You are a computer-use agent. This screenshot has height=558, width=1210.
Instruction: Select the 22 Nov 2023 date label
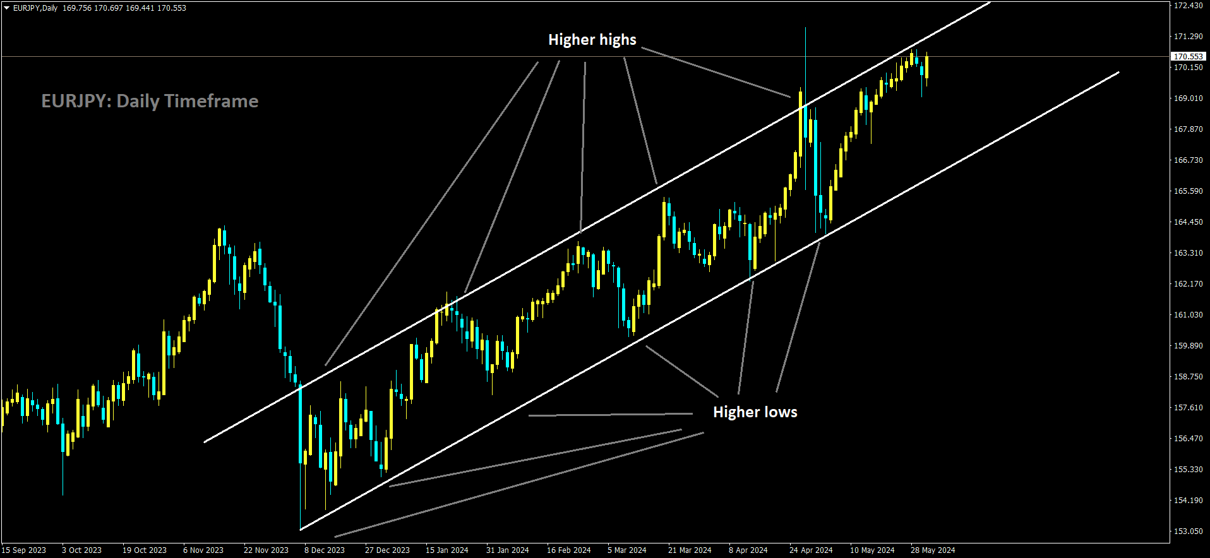coord(266,550)
